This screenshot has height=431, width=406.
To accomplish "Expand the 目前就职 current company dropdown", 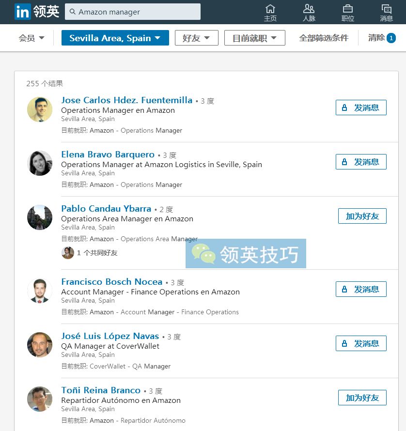I will tap(254, 38).
